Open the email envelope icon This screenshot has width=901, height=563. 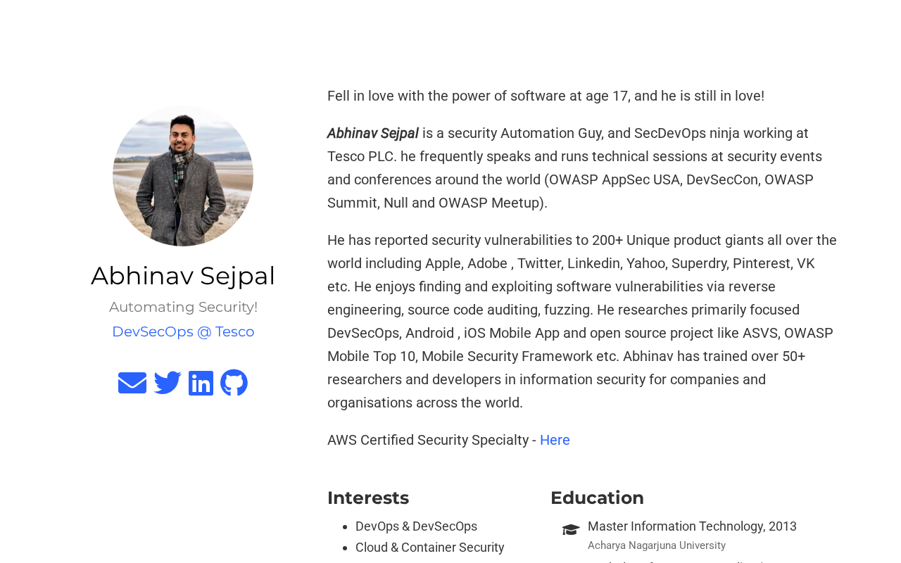click(x=132, y=383)
